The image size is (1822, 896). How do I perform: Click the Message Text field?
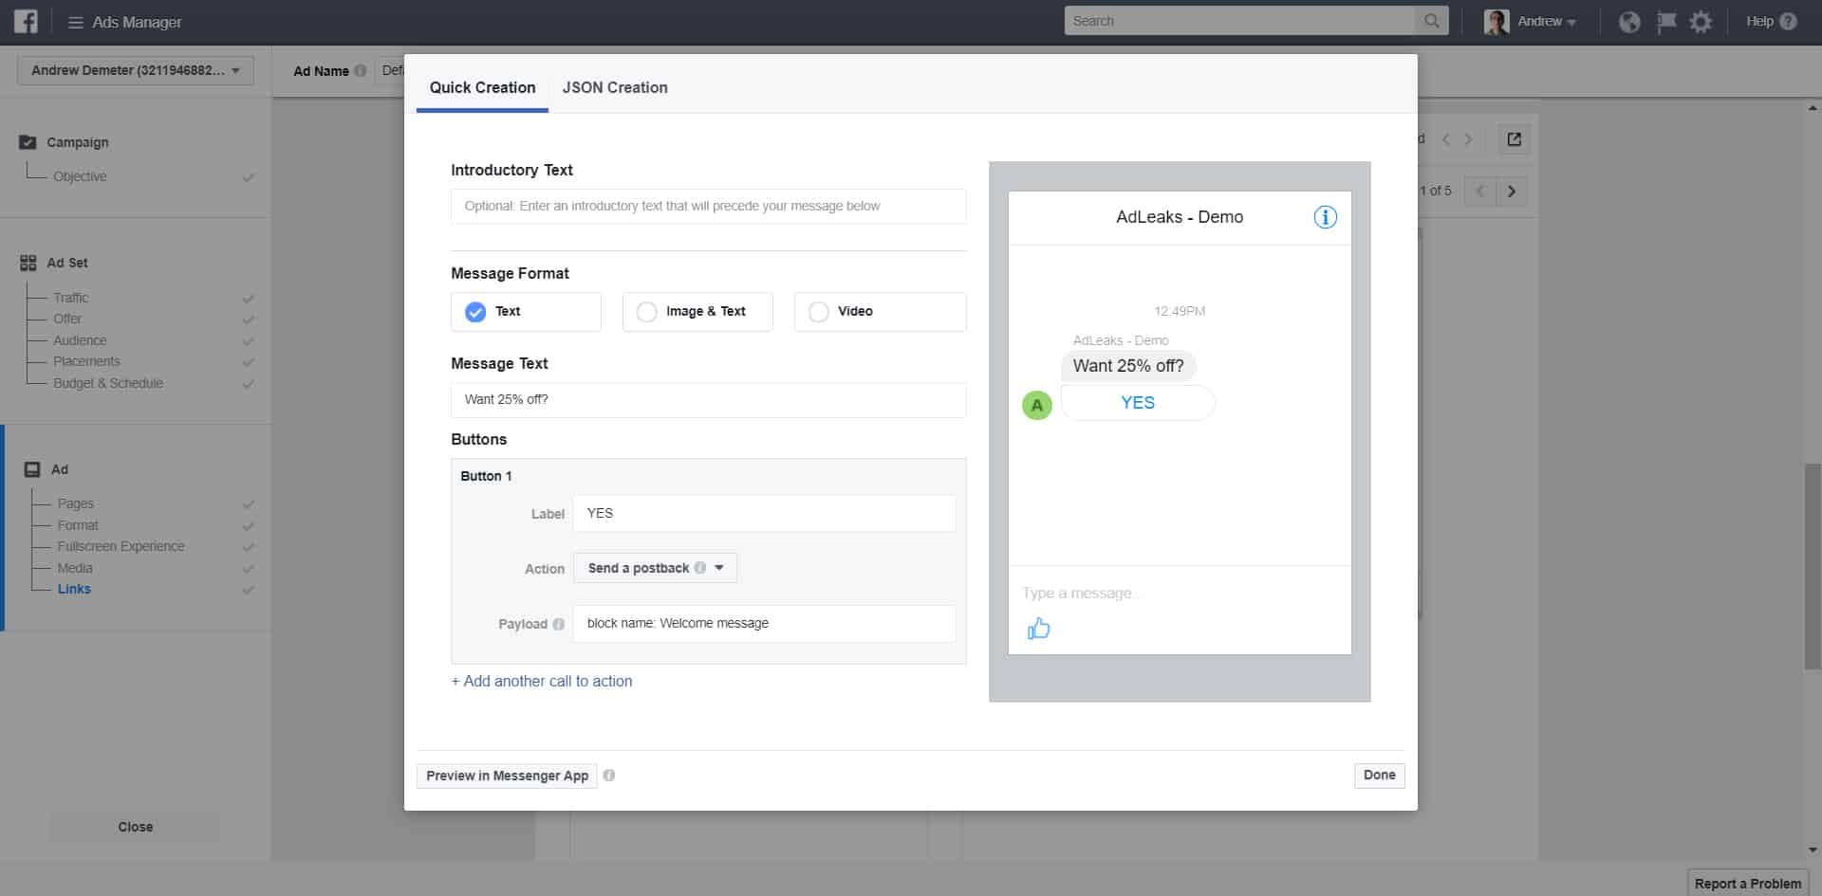pos(708,399)
